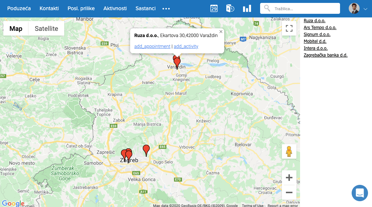Open the calendar icon showing 29
Screen dimensions: 372x207
214,9
